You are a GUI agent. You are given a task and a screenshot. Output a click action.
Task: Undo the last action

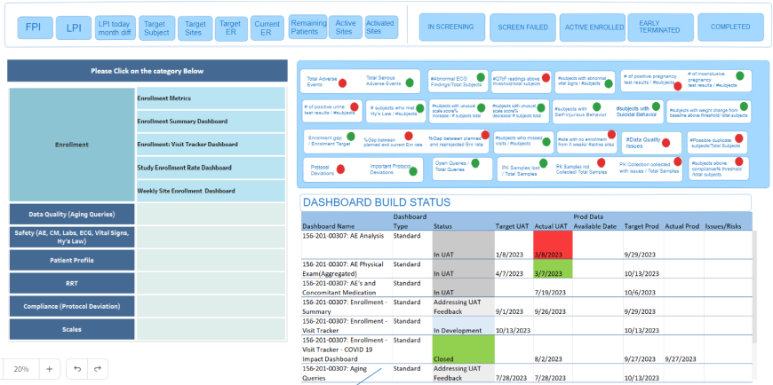[x=77, y=369]
